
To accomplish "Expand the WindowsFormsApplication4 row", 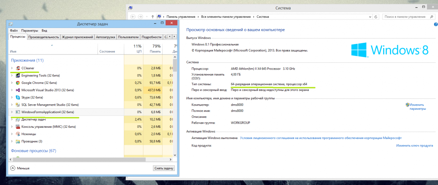I will (x=12, y=112).
